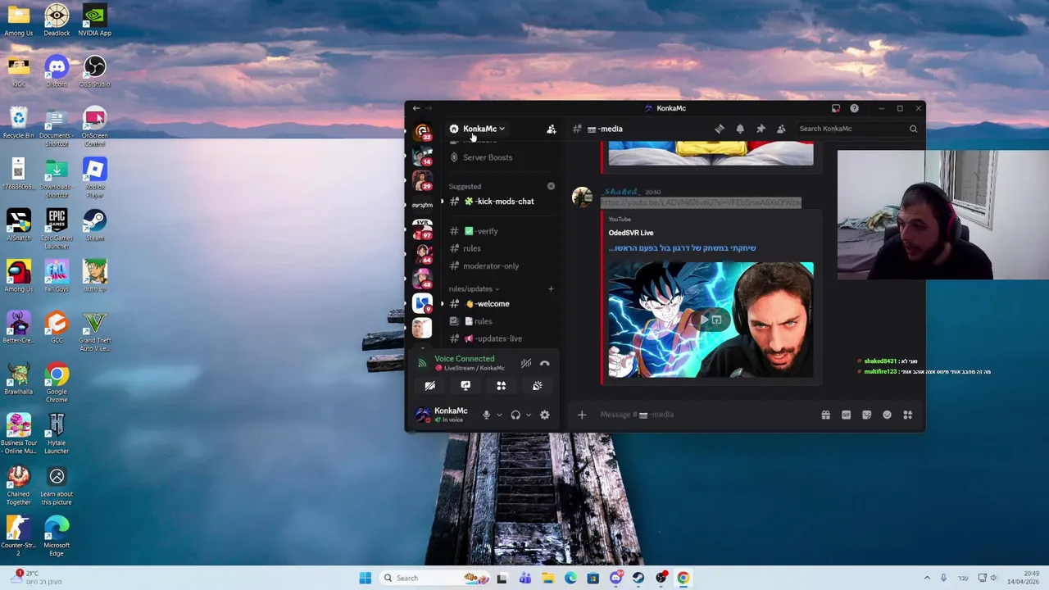This screenshot has width=1049, height=590.
Task: Open the OdedSVR Live author link
Action: (631, 233)
